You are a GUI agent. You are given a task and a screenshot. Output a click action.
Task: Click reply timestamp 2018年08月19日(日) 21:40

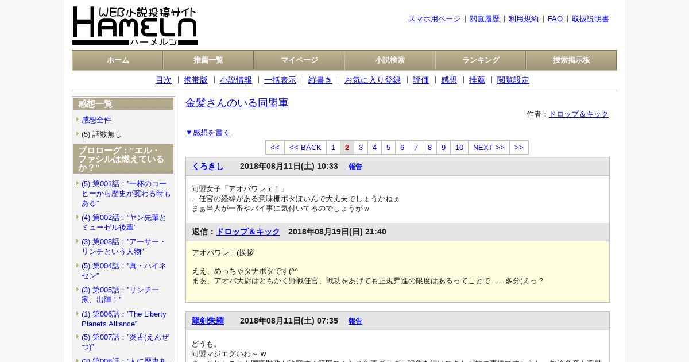click(337, 232)
